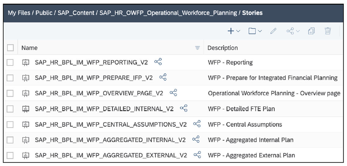Select description 'WFP - Aggregated Internal Plan'

pos(251,140)
